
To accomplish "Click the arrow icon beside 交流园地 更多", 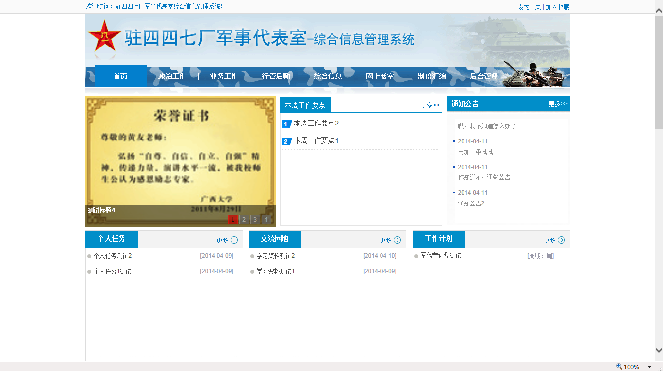I will tap(398, 240).
